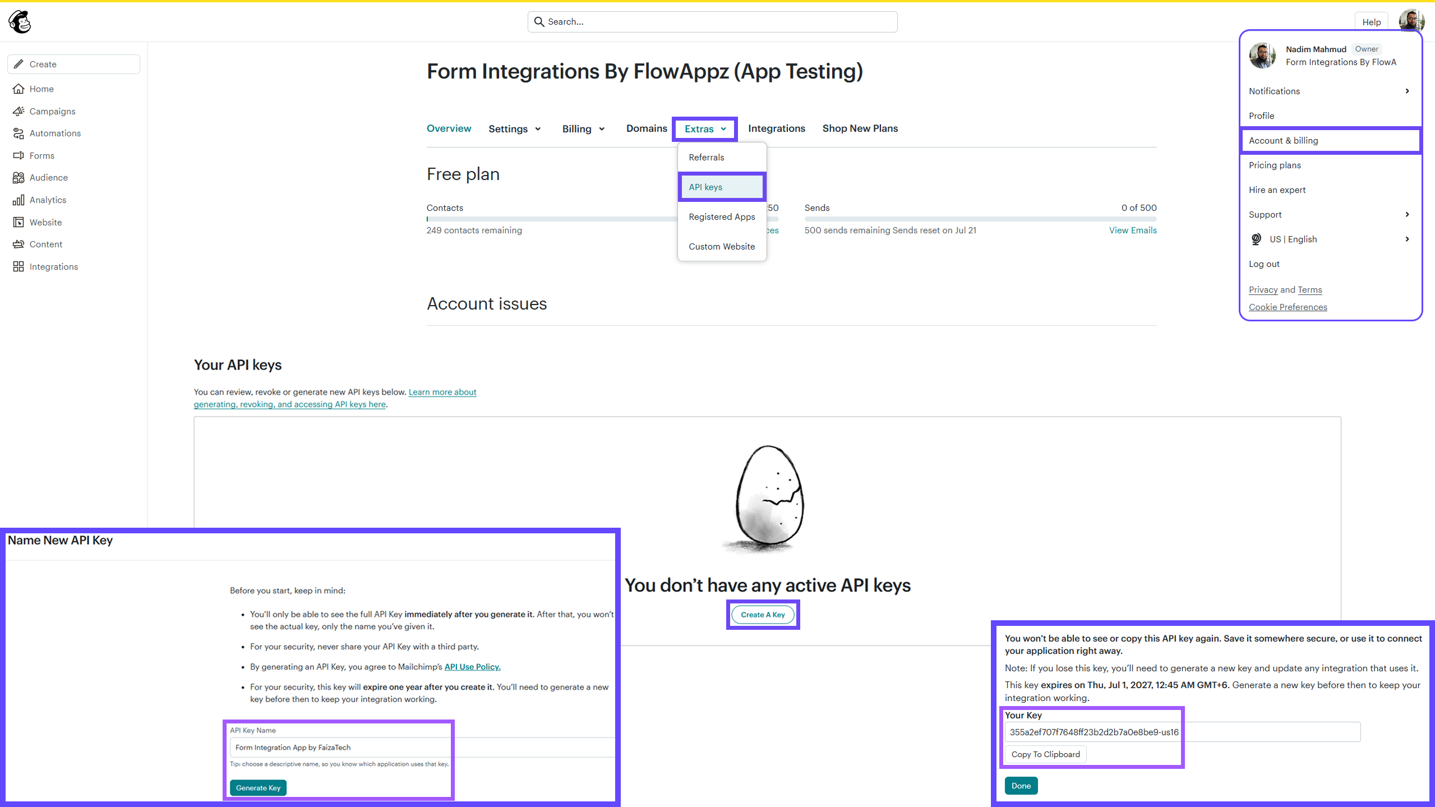
Task: Click the Generate Key button
Action: click(258, 788)
